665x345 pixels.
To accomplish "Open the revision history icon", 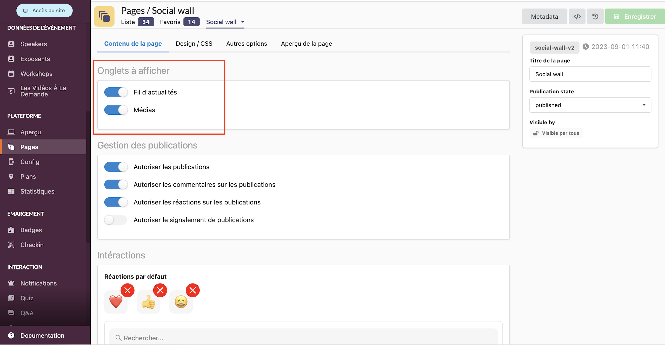I will (595, 17).
